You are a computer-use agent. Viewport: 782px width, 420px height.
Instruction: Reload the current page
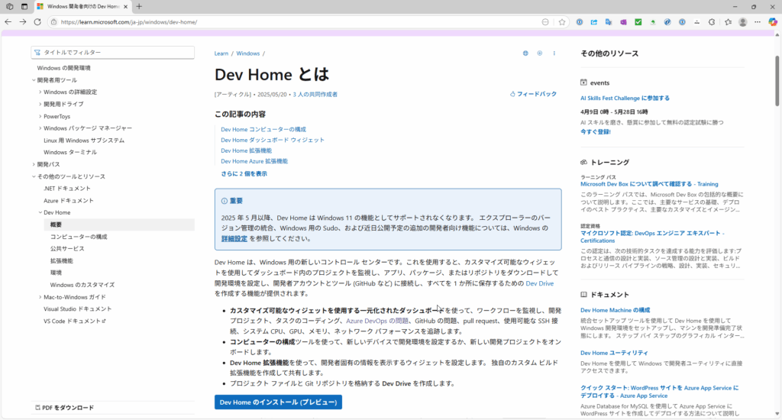point(37,22)
